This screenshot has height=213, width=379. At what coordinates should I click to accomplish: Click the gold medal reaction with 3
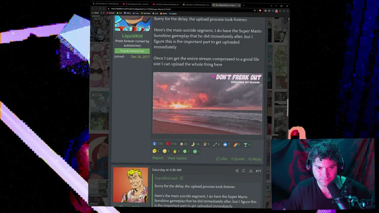pos(176,151)
